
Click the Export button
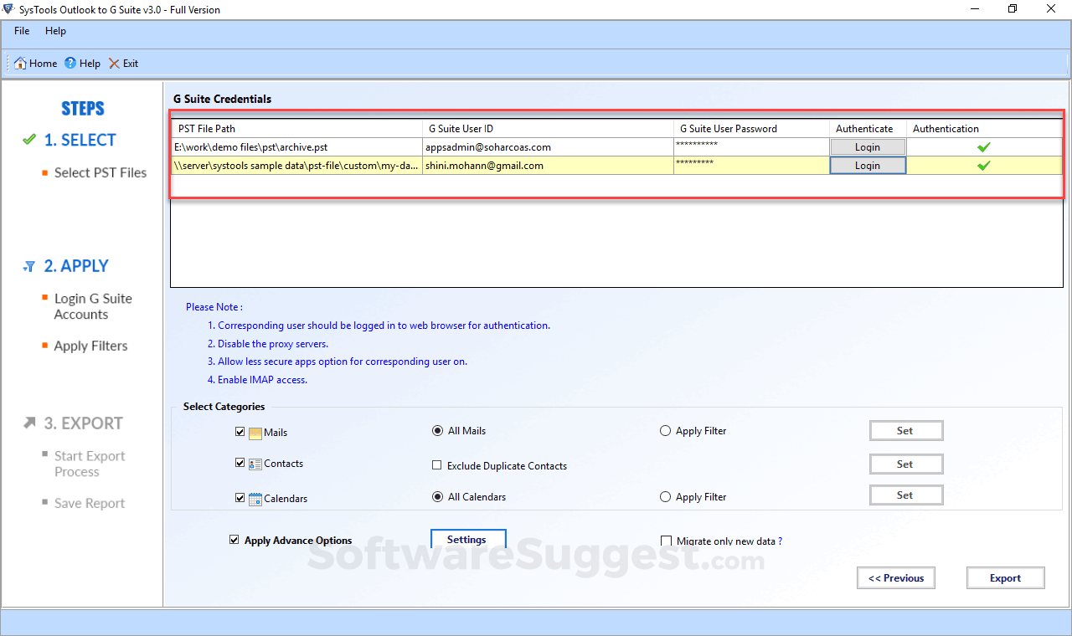click(1006, 578)
